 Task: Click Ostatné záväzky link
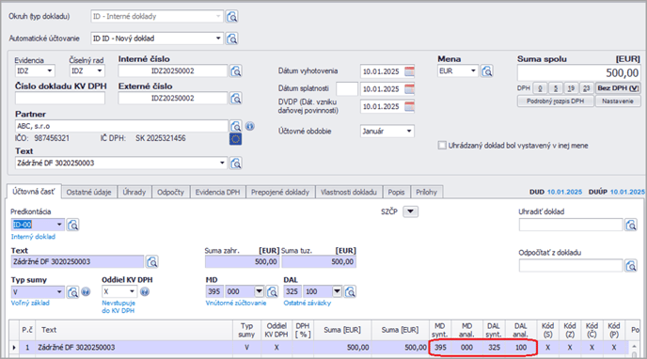point(308,303)
